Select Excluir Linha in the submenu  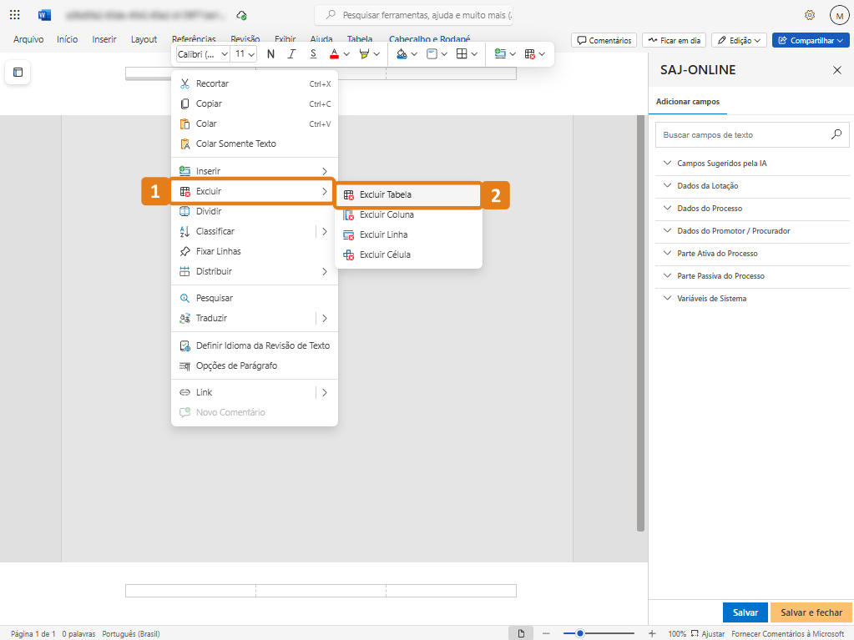[x=383, y=234]
